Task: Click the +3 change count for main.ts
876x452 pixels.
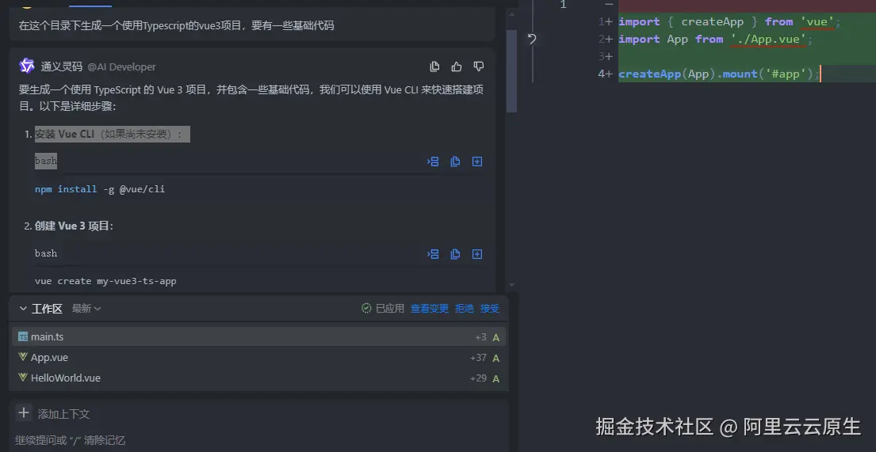Action: pos(480,337)
